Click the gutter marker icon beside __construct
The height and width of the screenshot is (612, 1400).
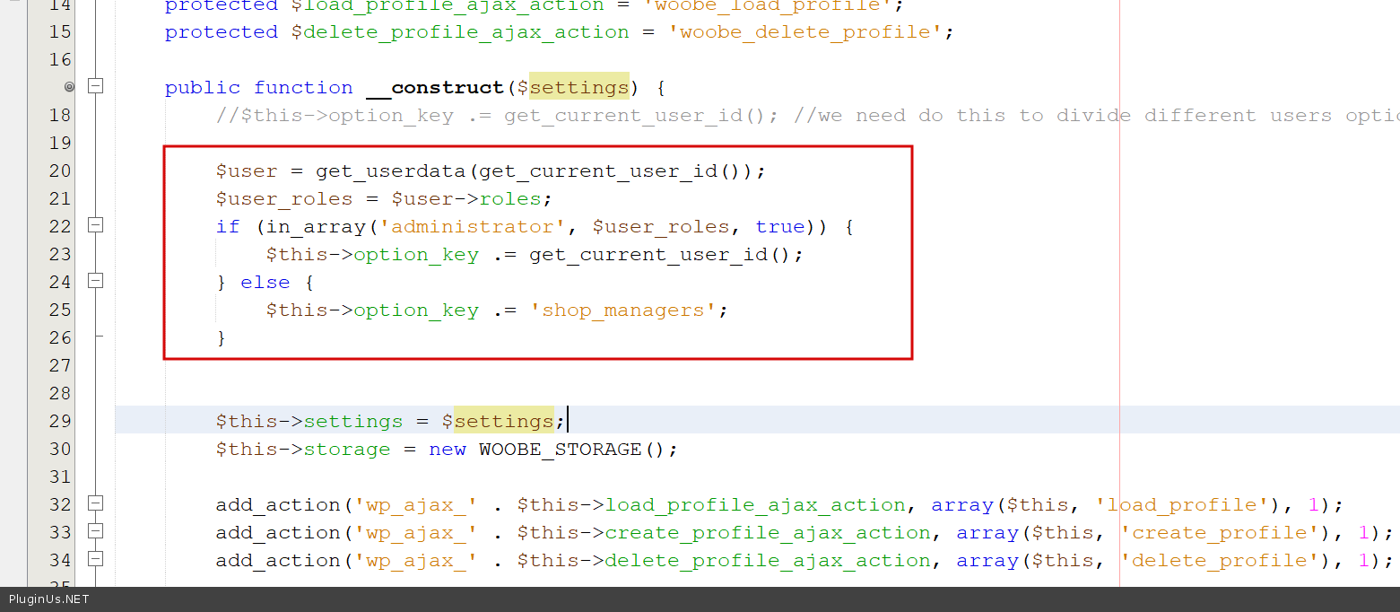(x=69, y=87)
